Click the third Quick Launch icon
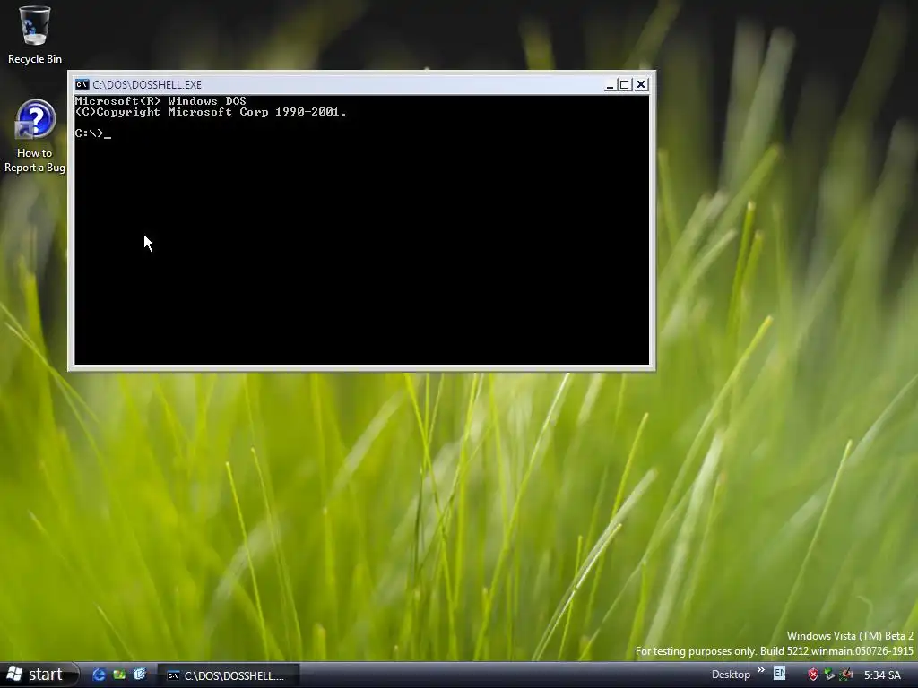Viewport: 918px width, 688px height. pos(139,675)
